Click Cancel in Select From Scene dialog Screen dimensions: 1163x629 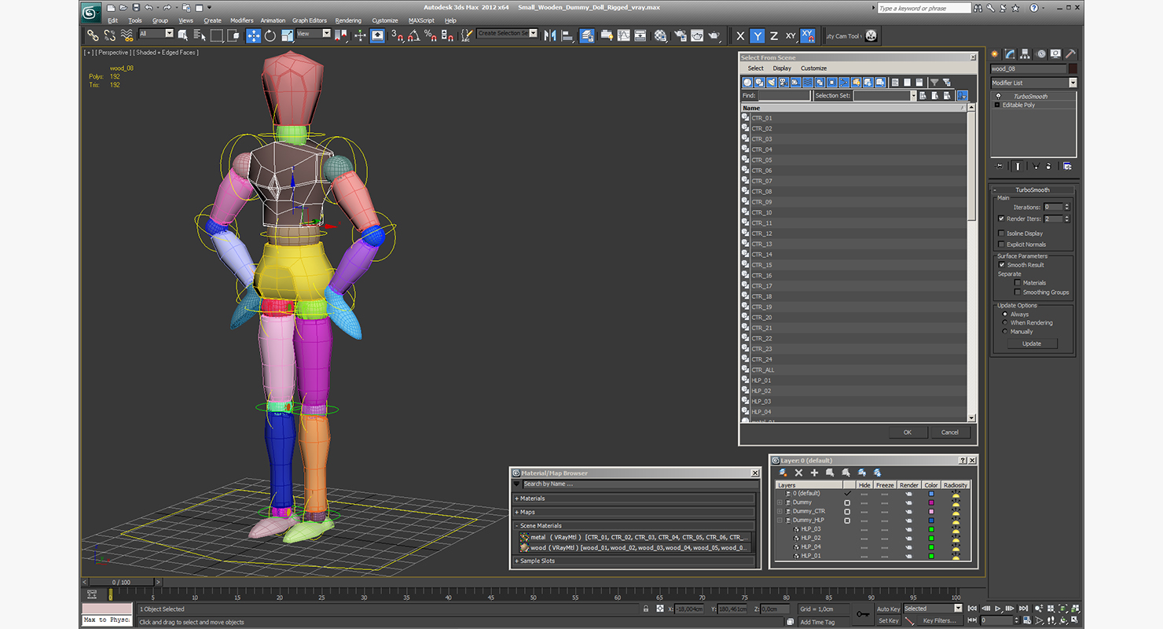pyautogui.click(x=950, y=432)
